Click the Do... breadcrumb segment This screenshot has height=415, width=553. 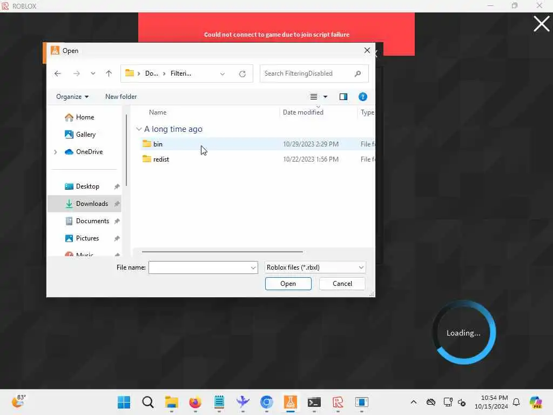pos(151,73)
